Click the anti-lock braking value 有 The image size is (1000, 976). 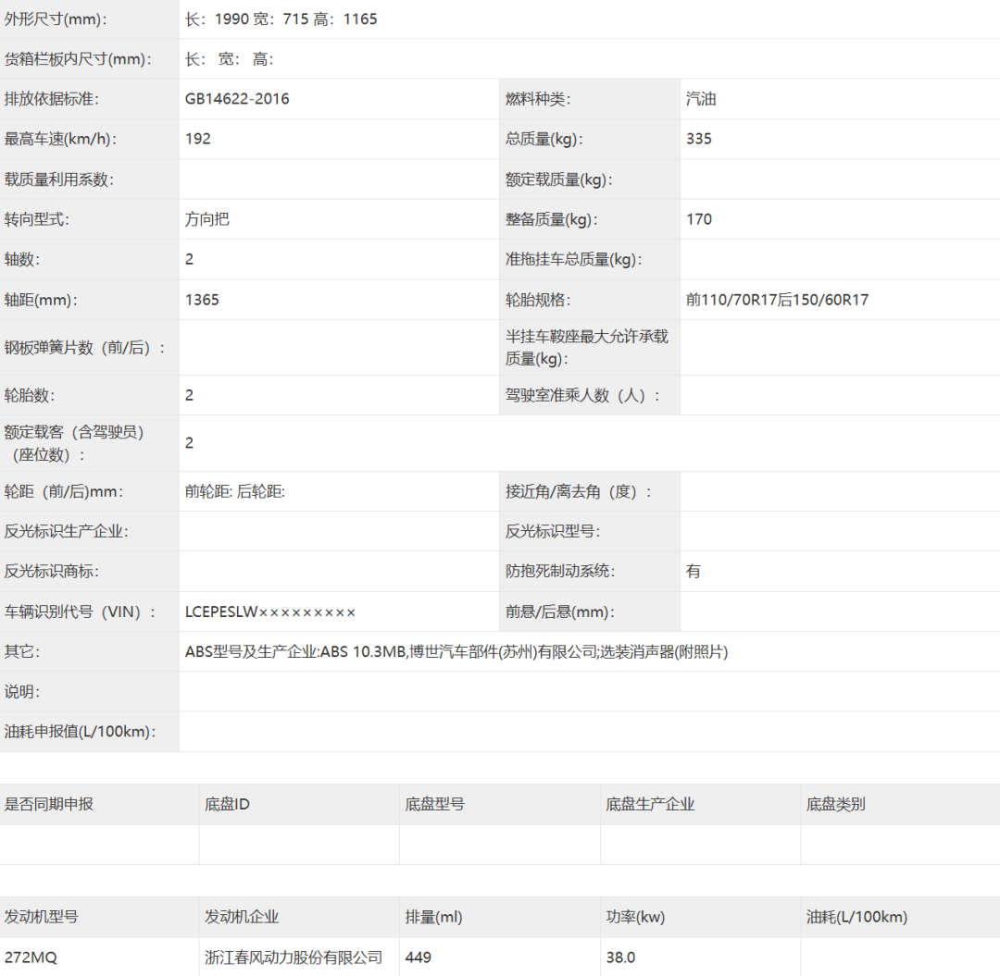coord(694,571)
